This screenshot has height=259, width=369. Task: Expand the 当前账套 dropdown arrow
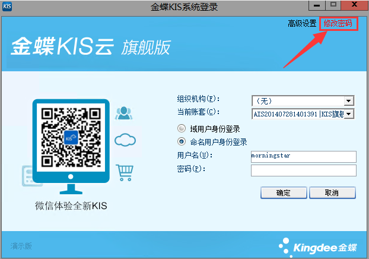[x=348, y=114]
